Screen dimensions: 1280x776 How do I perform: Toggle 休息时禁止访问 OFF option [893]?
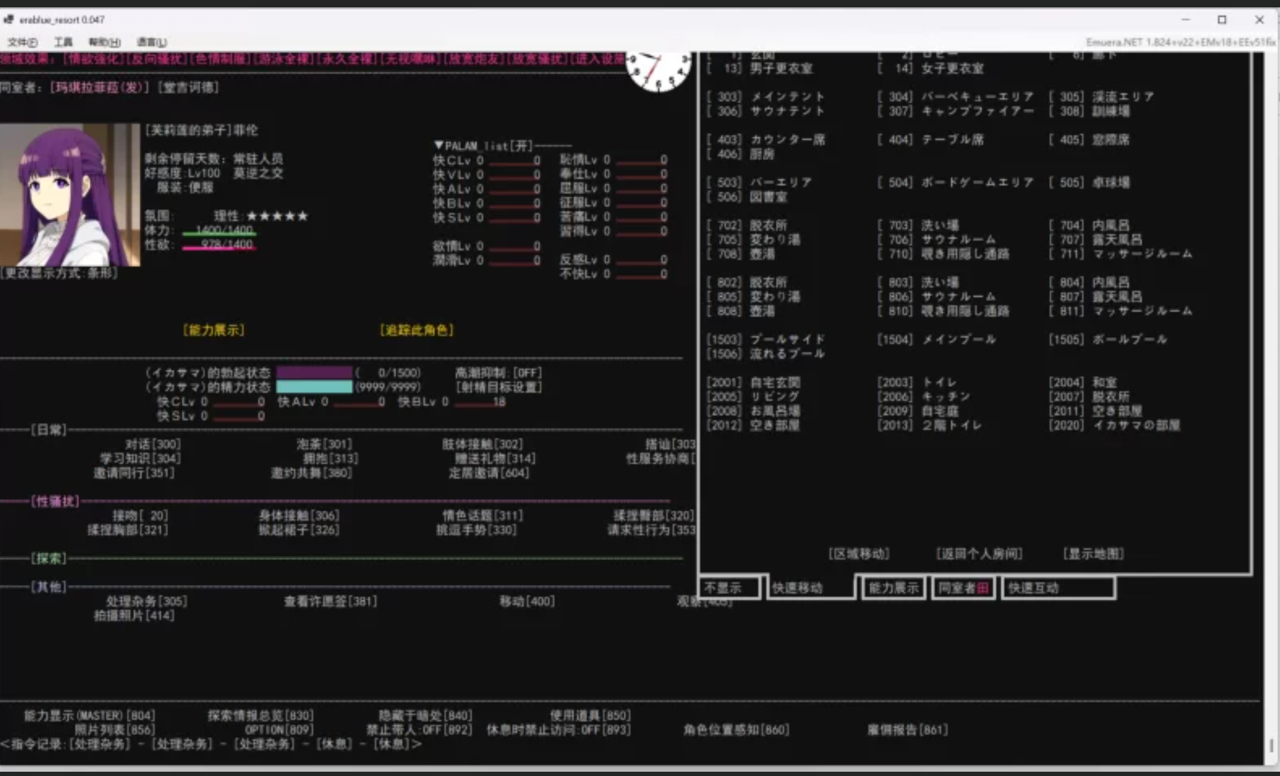point(558,730)
